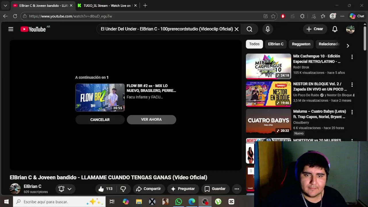Open WhatsApp from taskbar
This screenshot has width=368, height=207.
[179, 202]
